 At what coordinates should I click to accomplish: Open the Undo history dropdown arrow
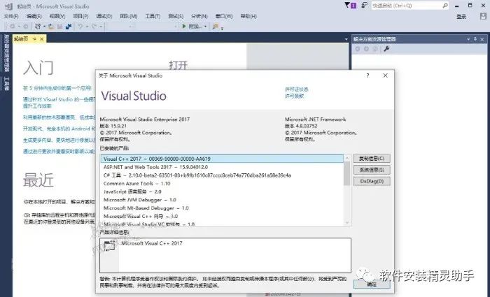coord(87,27)
